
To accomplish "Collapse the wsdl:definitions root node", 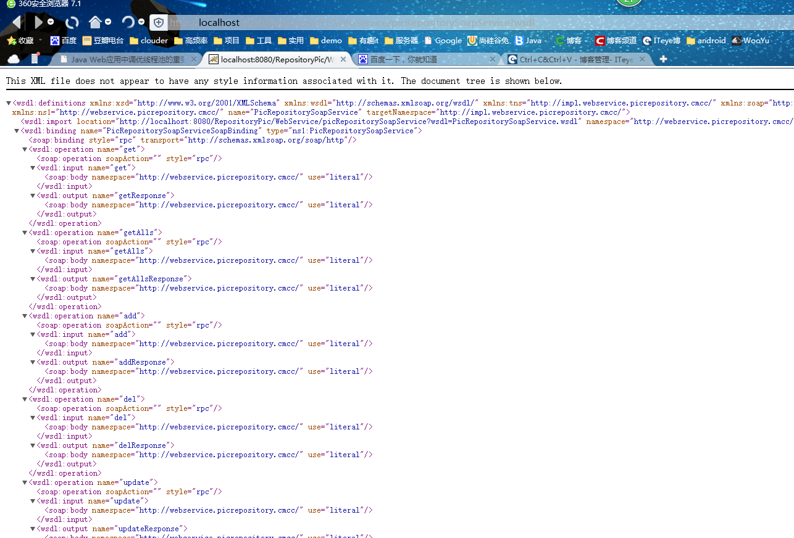I will tap(9, 103).
